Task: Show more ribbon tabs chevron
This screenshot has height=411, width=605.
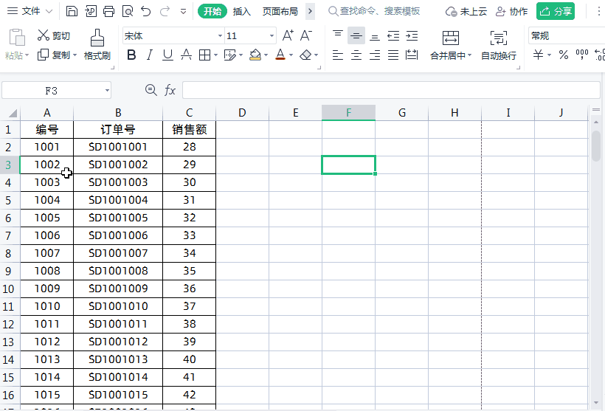Action: pyautogui.click(x=310, y=11)
